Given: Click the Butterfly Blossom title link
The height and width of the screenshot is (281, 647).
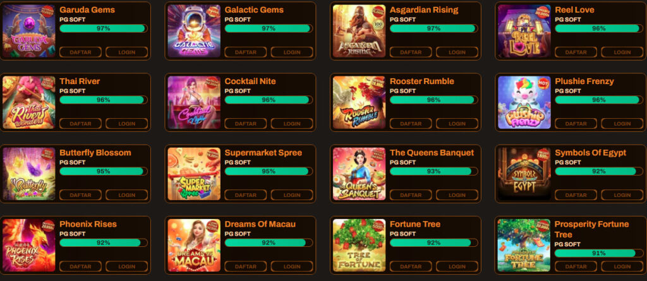Looking at the screenshot, I should 95,153.
